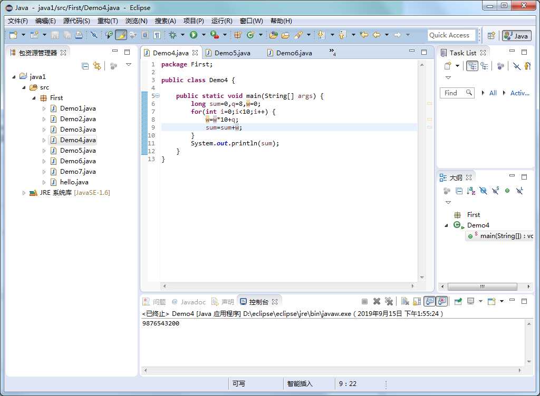Screen dimensions: 540x396
Task: Expand the JRE 系统库 node
Action: 24,193
